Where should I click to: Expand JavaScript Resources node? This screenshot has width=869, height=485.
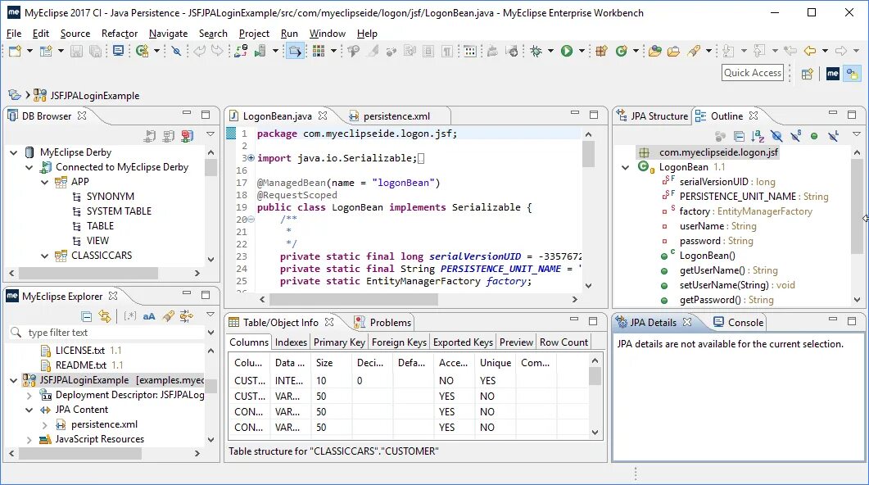pyautogui.click(x=29, y=440)
